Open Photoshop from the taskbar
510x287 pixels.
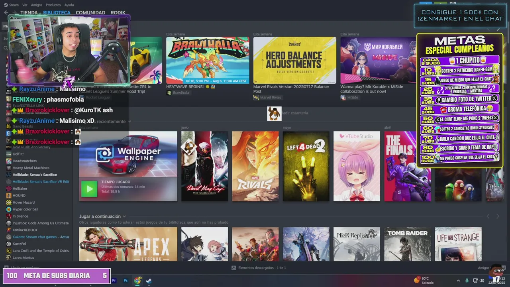coord(126,281)
